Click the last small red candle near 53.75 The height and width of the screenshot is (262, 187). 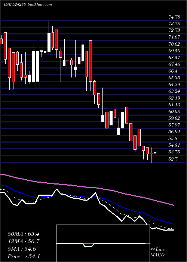[155, 153]
